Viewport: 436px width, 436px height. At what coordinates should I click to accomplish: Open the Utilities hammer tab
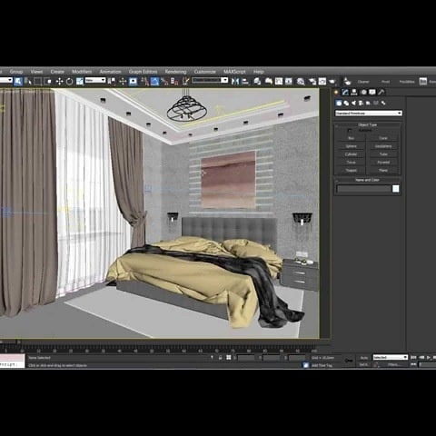[381, 92]
